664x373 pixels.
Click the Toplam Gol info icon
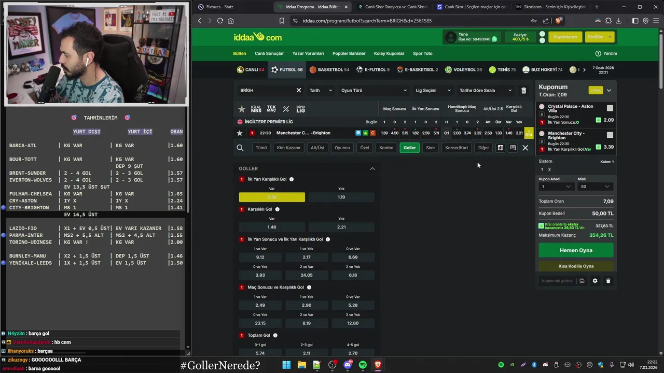[x=275, y=335]
